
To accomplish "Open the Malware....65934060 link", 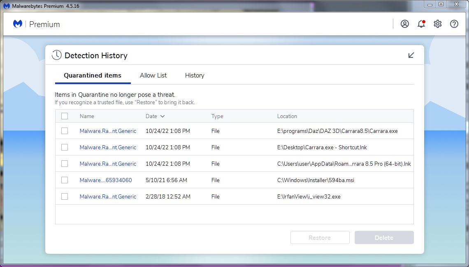I will [106, 180].
